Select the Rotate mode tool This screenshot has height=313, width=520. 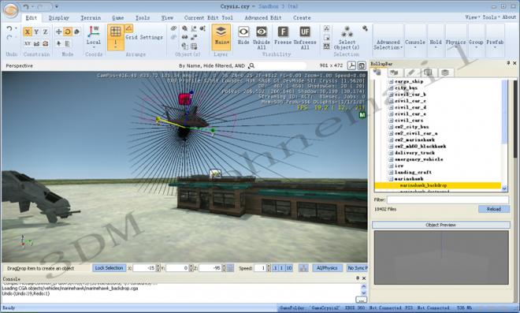tap(68, 32)
